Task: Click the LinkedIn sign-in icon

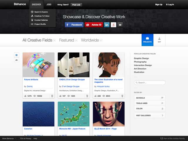Action: point(107,25)
